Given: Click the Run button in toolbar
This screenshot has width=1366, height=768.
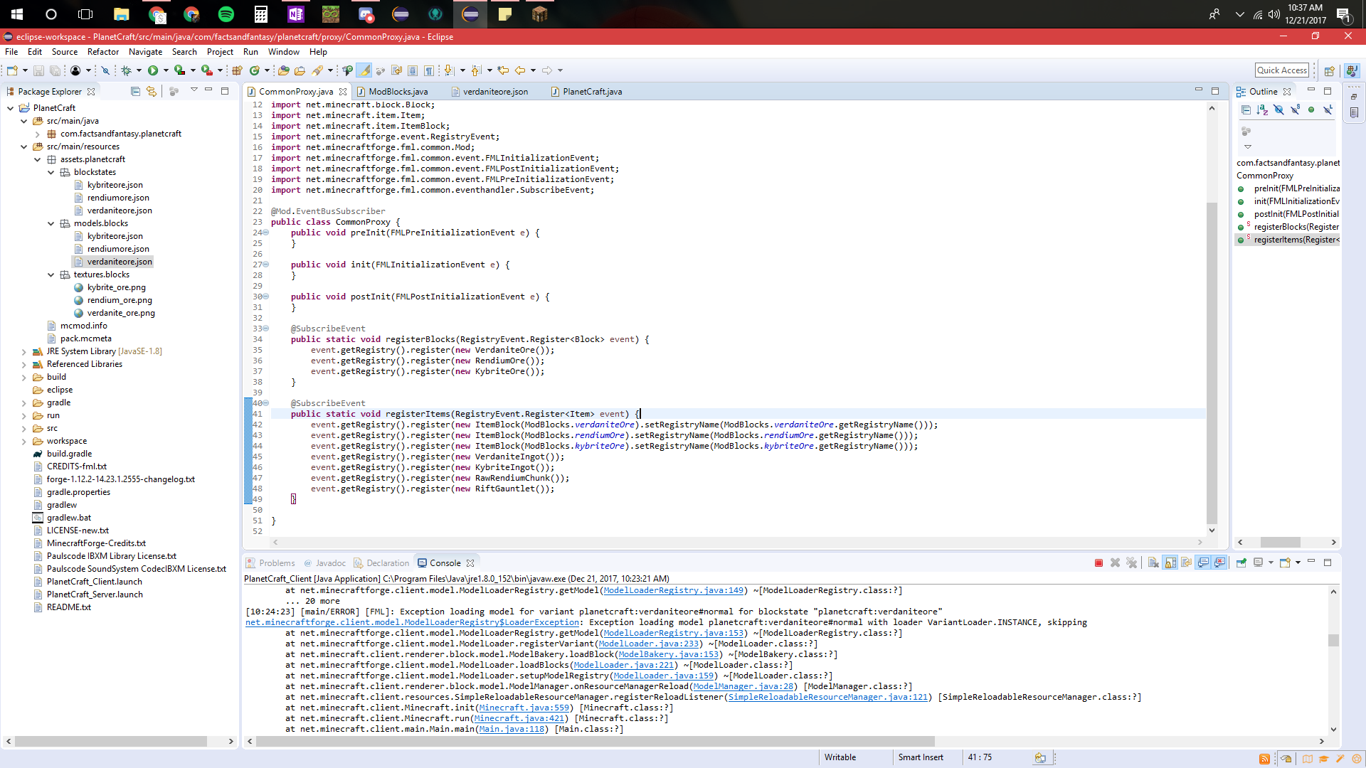Looking at the screenshot, I should point(152,70).
